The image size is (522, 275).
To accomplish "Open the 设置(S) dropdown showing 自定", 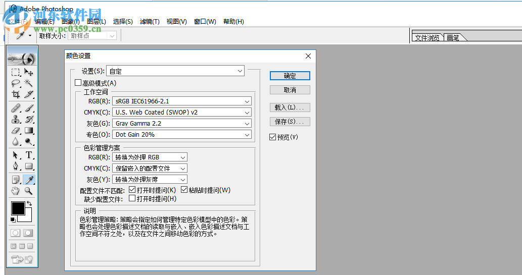I will coord(175,71).
